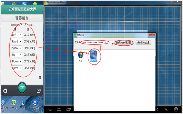
Task: Close the 保存CFG dialog
Action: pos(152,34)
